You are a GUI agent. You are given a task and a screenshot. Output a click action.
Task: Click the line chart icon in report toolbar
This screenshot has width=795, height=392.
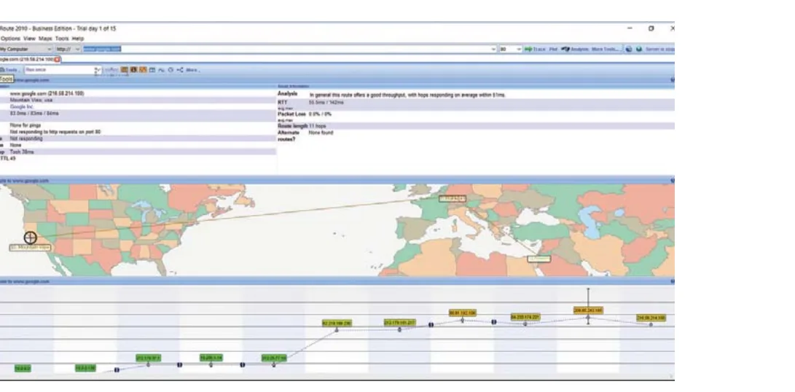pyautogui.click(x=161, y=70)
